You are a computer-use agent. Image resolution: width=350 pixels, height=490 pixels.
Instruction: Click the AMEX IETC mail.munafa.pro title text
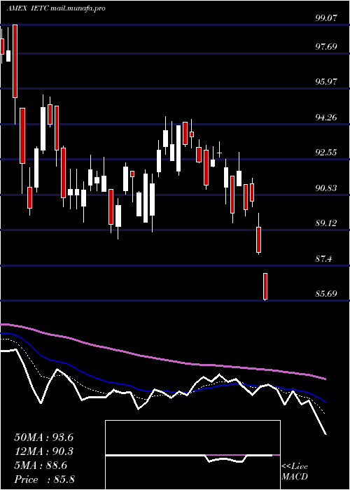tap(56, 8)
